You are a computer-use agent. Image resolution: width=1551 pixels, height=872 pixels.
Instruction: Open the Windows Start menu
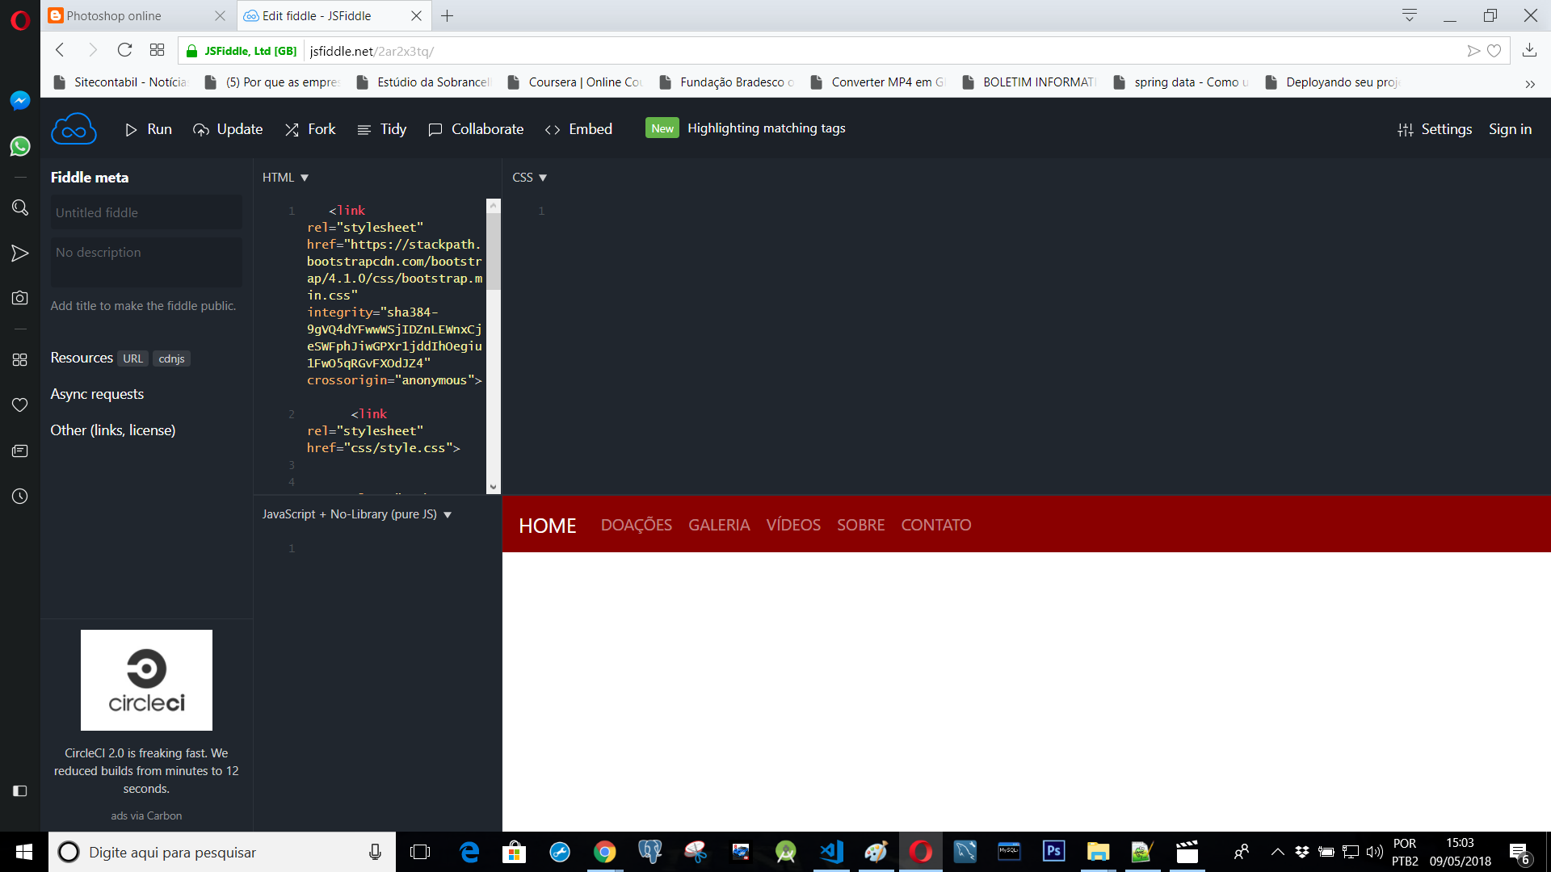click(x=24, y=852)
